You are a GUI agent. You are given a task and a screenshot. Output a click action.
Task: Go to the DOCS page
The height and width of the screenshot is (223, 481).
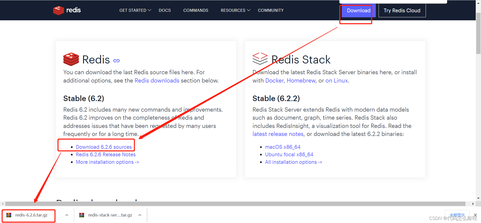[165, 10]
